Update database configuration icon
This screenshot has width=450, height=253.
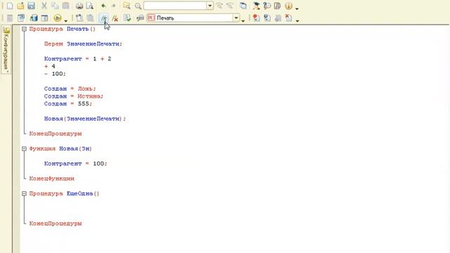(x=34, y=18)
